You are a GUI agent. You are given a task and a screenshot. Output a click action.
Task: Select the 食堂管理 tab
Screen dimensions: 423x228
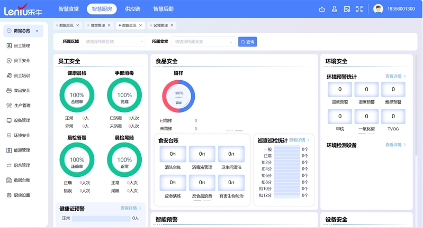pos(97,25)
